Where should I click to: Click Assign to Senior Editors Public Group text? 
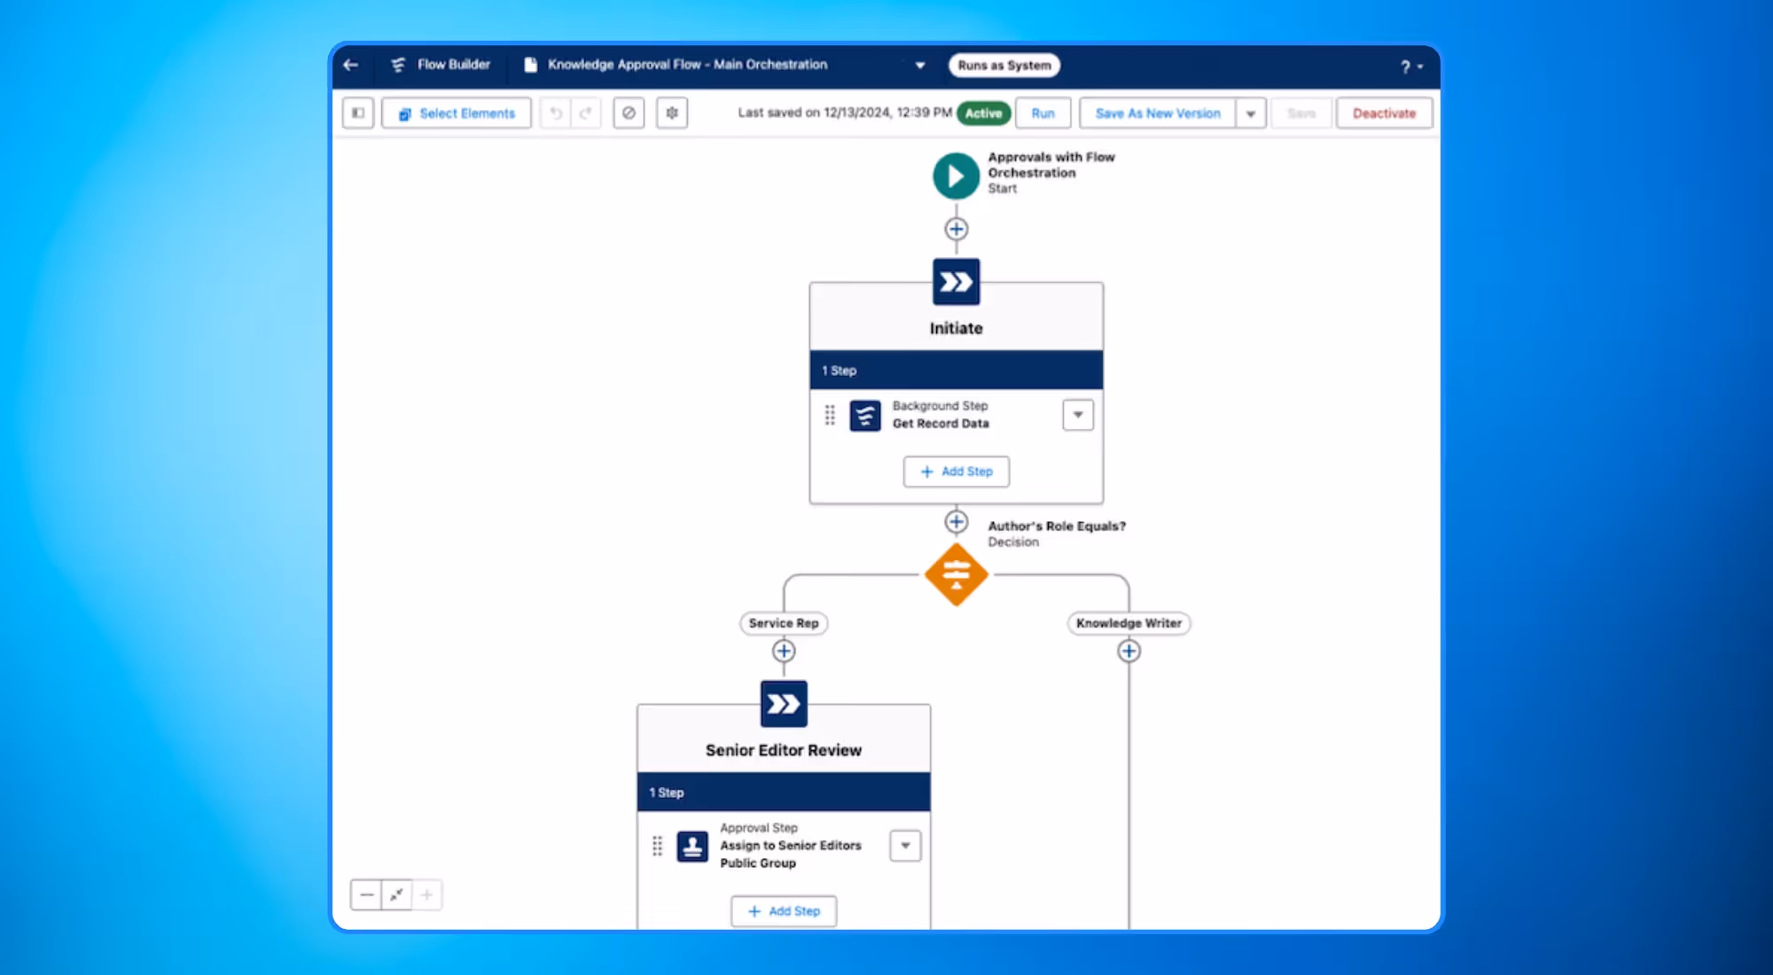point(791,854)
